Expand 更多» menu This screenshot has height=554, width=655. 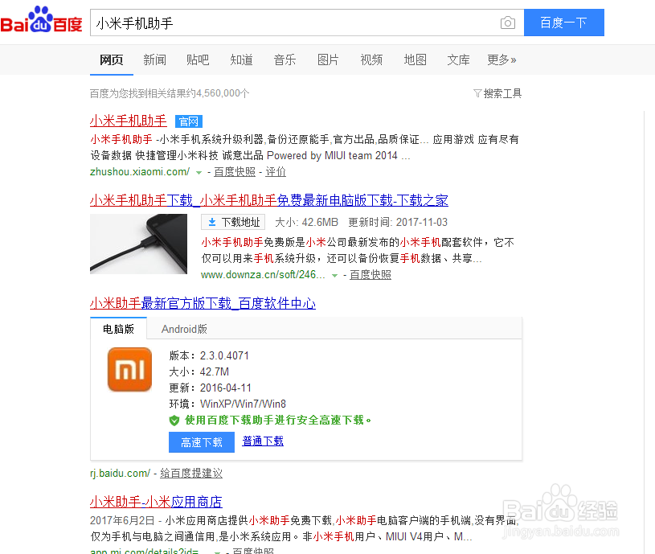pyautogui.click(x=501, y=60)
